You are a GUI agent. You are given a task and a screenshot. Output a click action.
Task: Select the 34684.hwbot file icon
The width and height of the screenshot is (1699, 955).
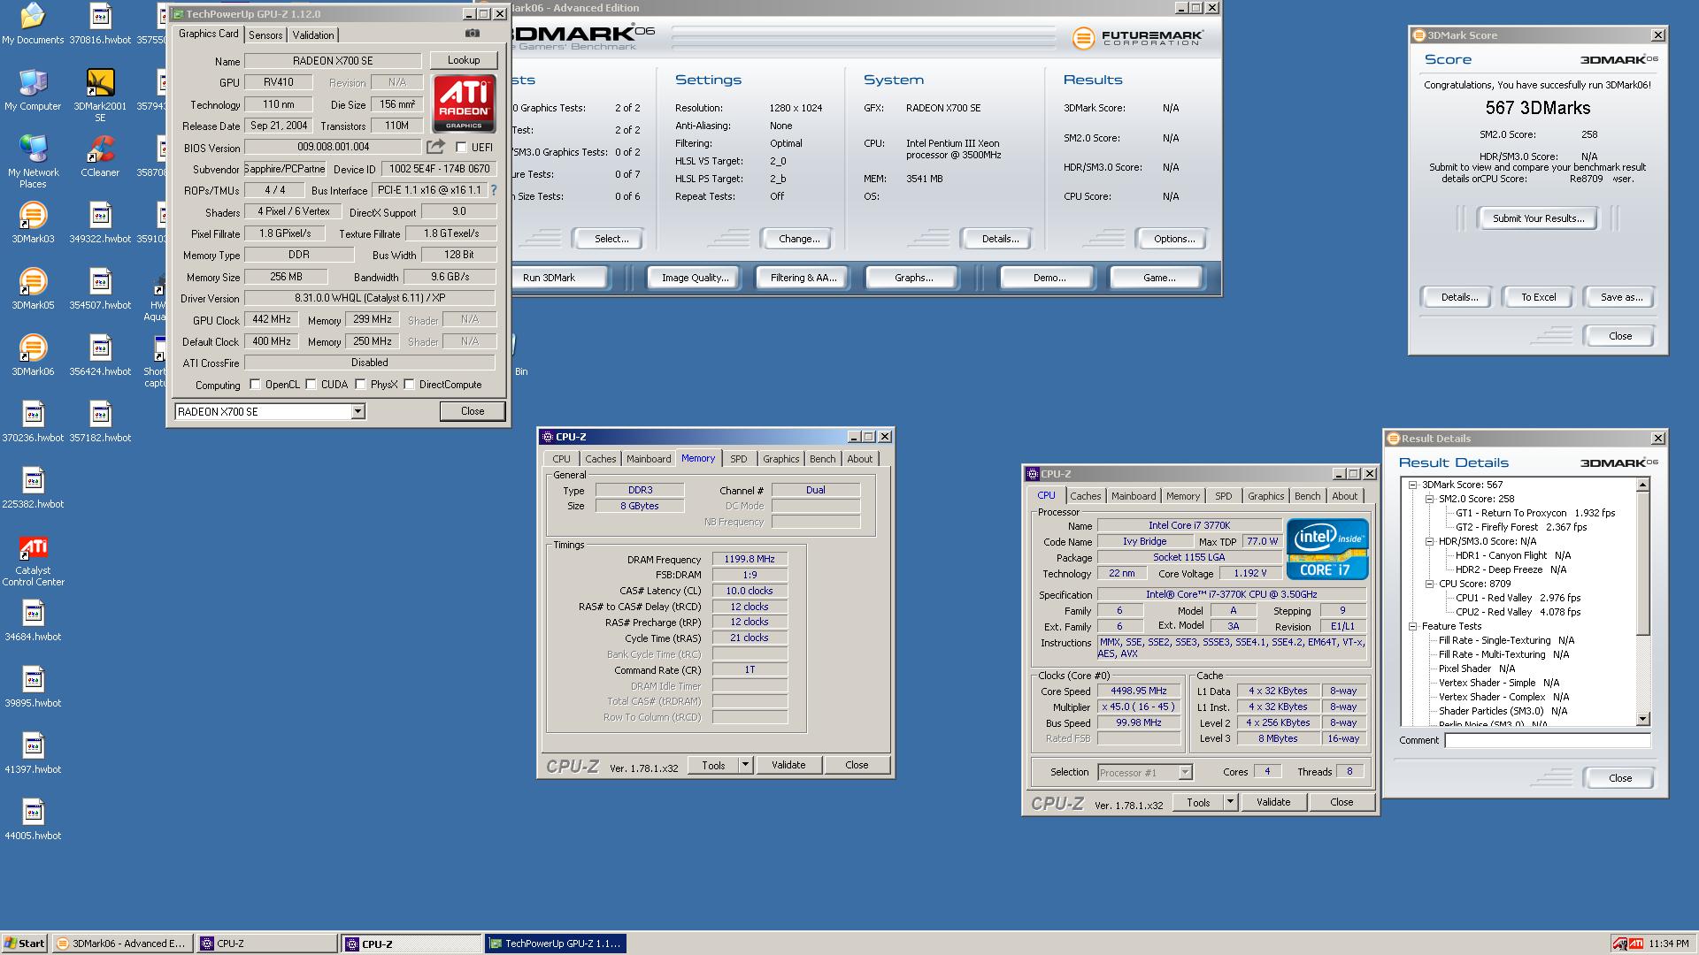(x=33, y=620)
